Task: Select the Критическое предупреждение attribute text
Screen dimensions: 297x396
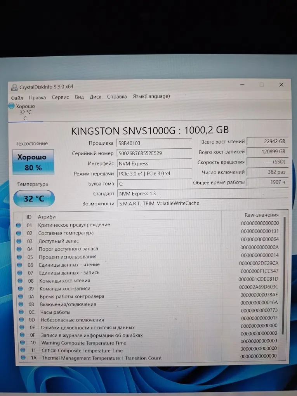Action: (74, 225)
